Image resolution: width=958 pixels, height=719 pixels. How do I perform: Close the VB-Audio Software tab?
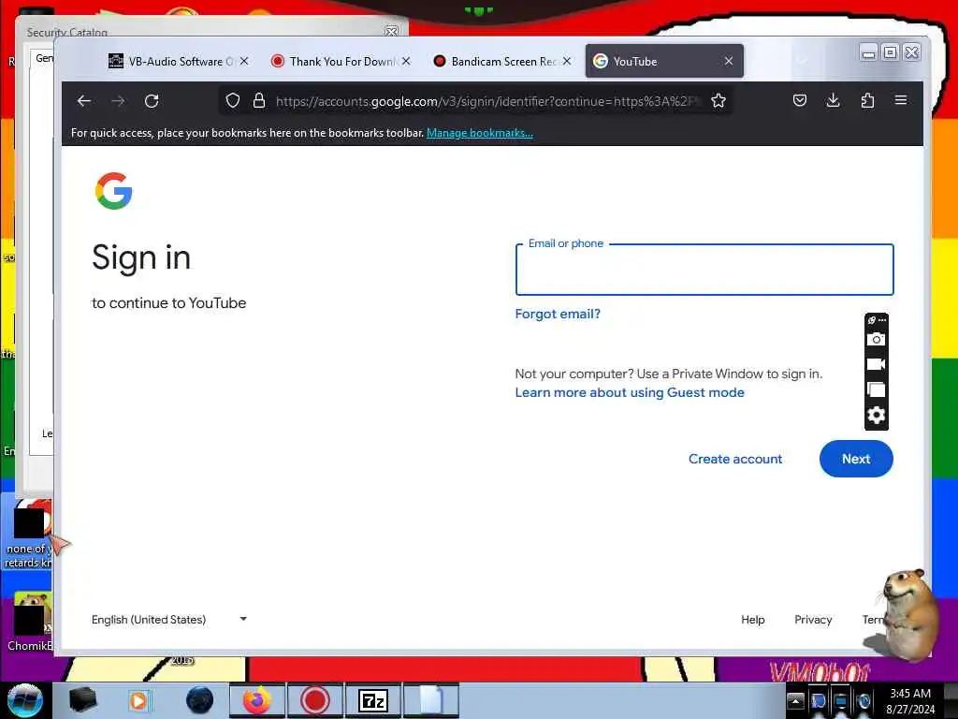pos(244,61)
